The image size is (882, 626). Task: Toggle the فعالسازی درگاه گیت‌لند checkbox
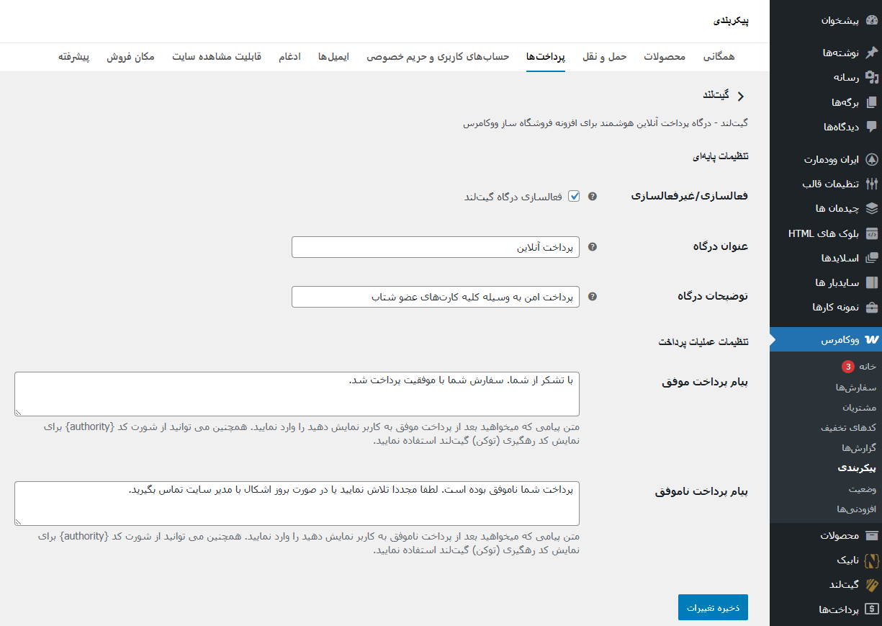(574, 195)
